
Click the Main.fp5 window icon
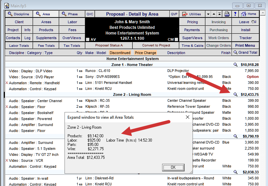tap(7, 6)
